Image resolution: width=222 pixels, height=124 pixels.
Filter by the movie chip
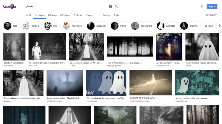pos(120,26)
